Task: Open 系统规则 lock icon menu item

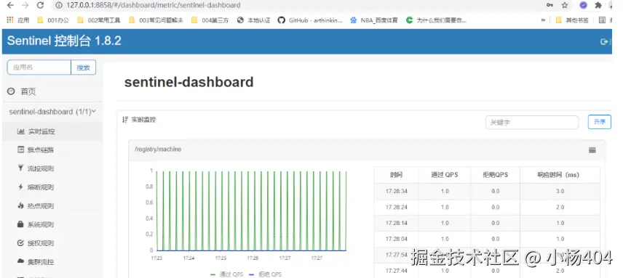Action: 52,224
